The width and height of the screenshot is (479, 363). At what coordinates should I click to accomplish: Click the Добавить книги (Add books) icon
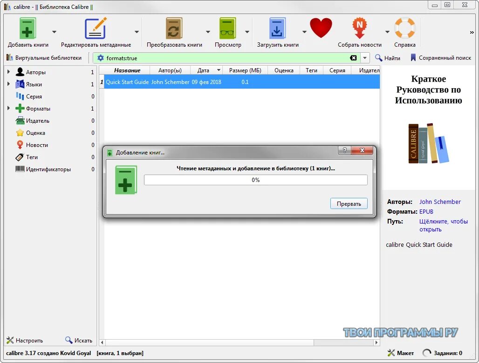(x=27, y=28)
